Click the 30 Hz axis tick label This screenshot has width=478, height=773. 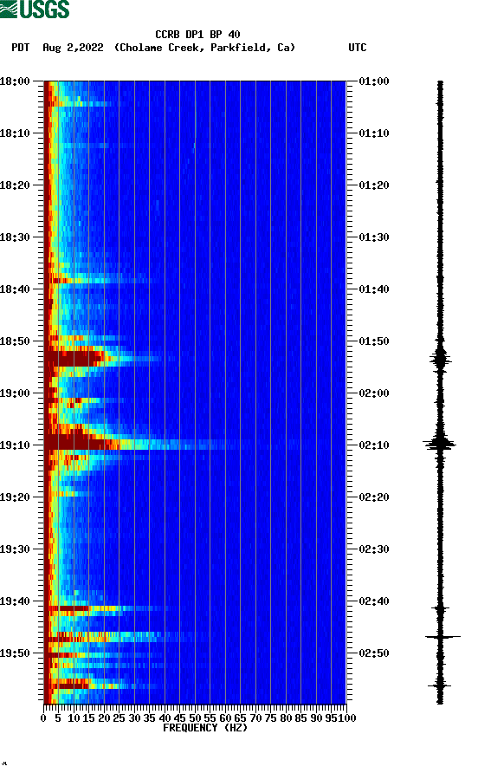click(134, 718)
